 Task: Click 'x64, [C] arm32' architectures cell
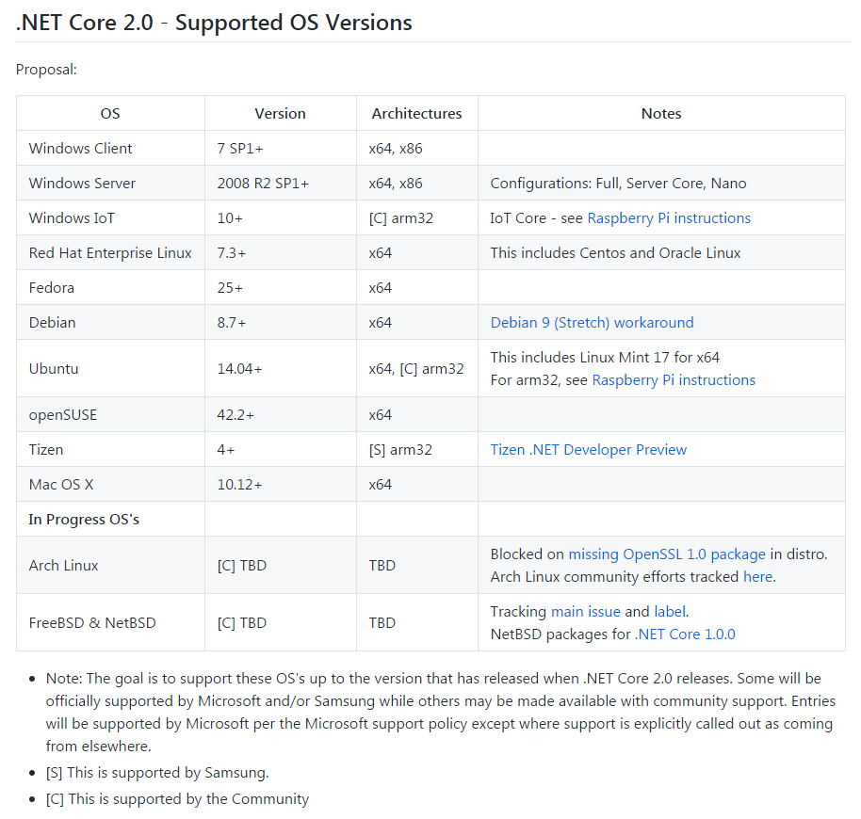click(x=416, y=369)
